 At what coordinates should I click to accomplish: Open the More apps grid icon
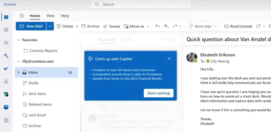6,120
